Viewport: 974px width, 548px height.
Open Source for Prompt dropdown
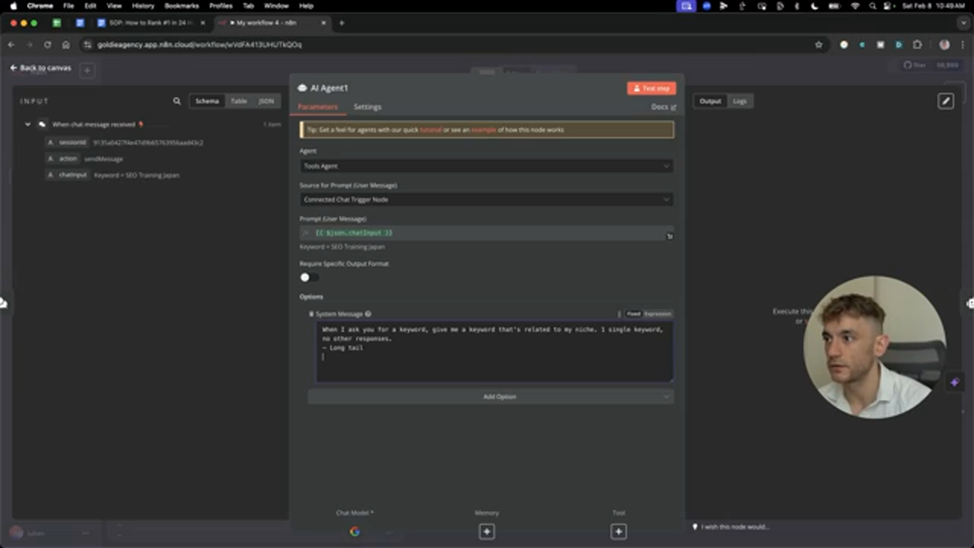click(x=486, y=199)
